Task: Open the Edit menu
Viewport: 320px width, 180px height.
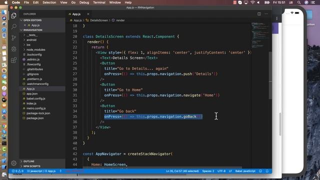Action: tap(35, 2)
